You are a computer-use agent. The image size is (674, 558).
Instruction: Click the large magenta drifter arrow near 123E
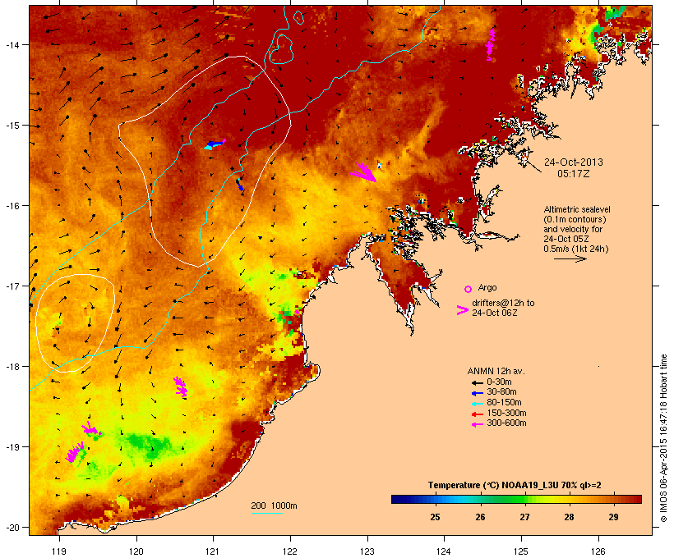coord(363,172)
